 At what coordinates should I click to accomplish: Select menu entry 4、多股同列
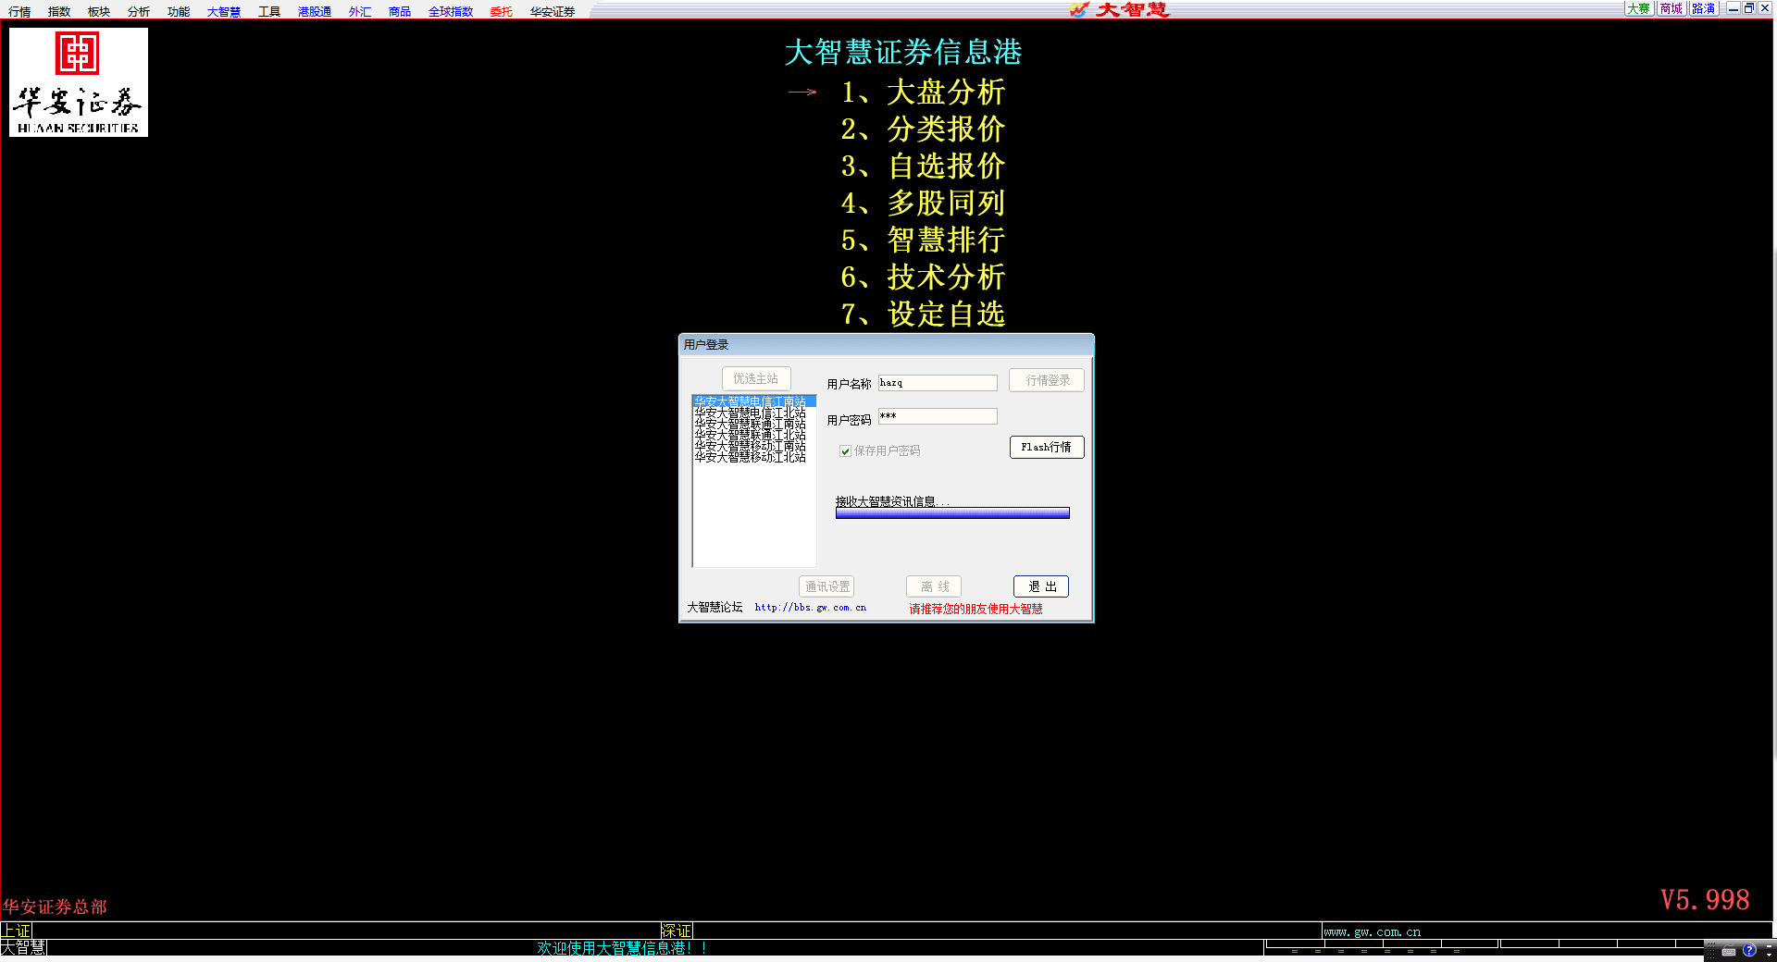click(923, 203)
